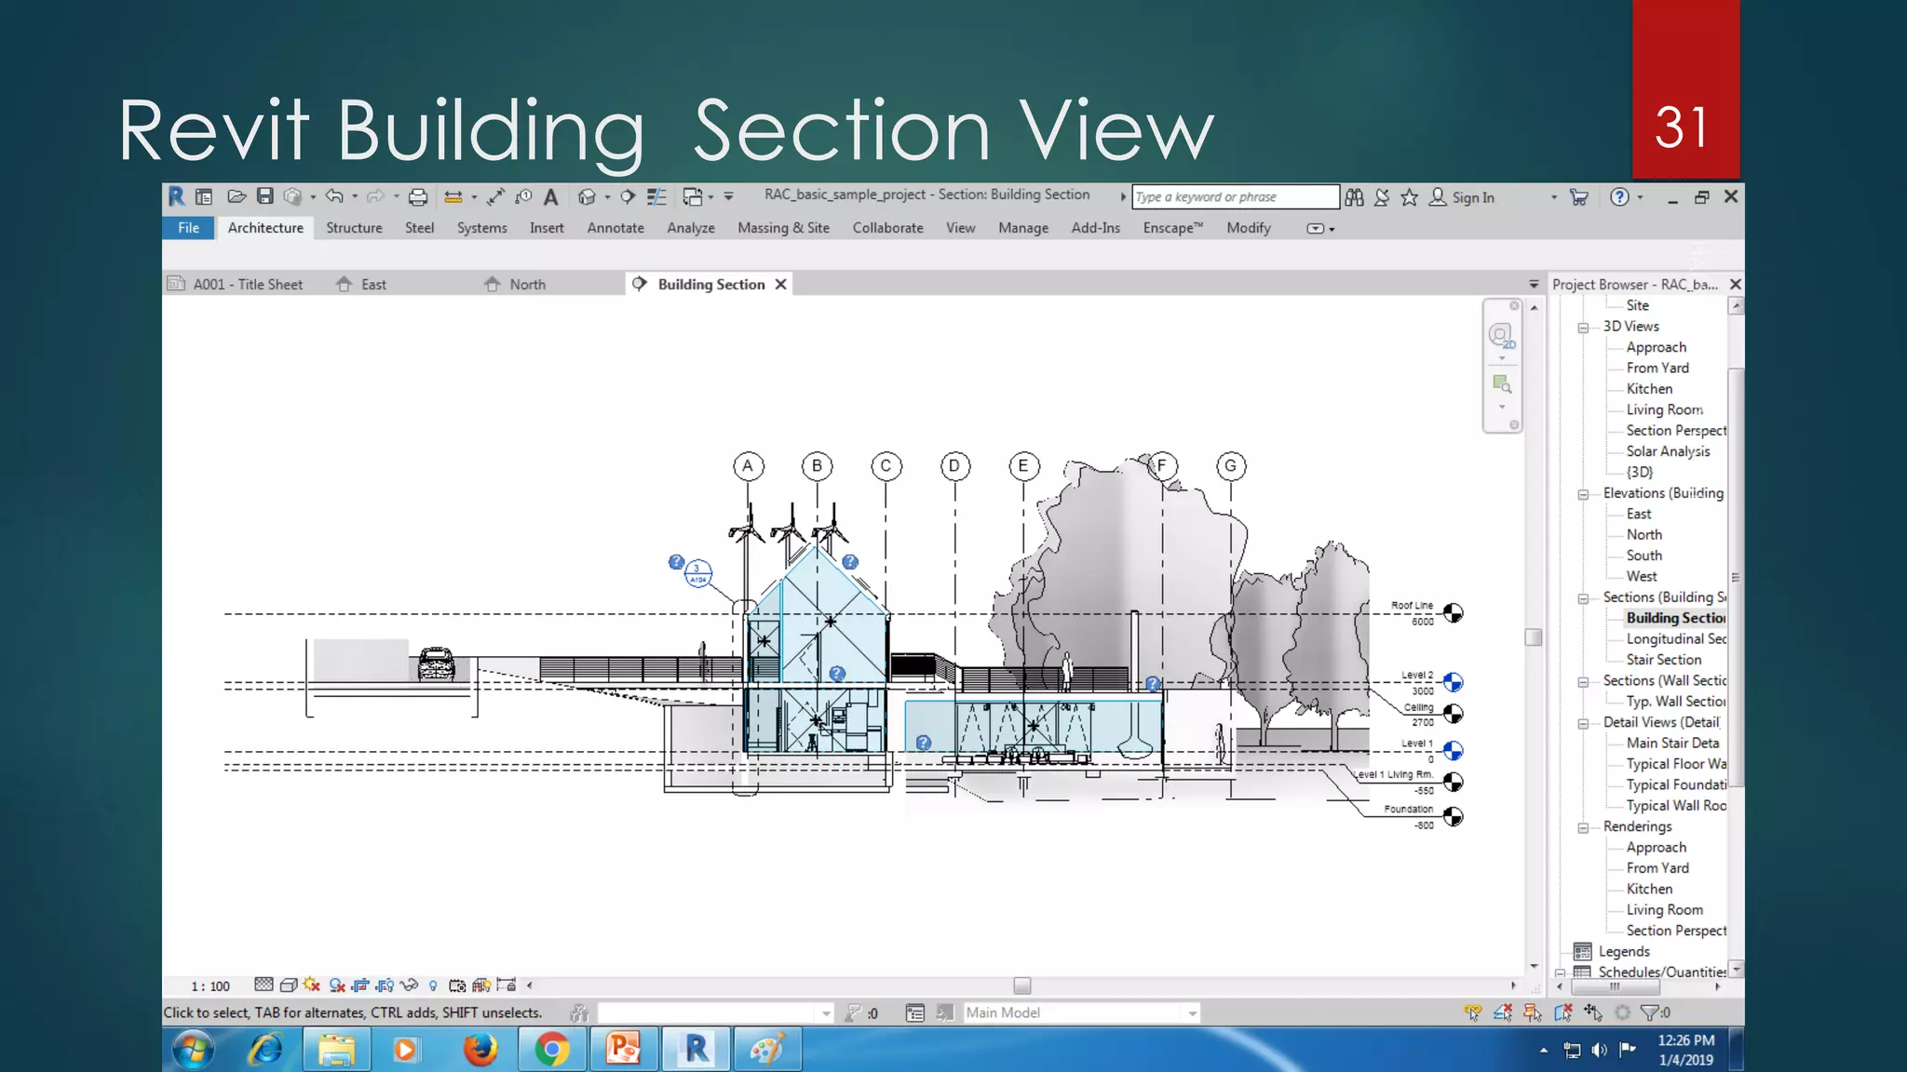1907x1072 pixels.
Task: Select the Measure Between Two References tool
Action: (453, 196)
